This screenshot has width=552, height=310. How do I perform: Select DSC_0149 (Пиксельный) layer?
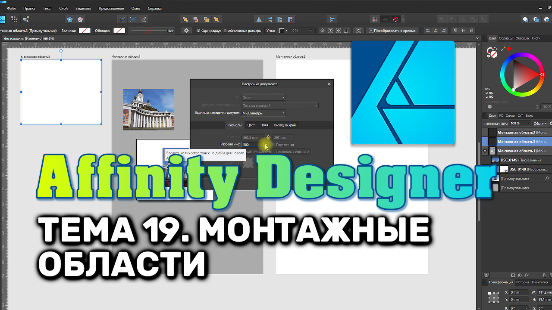coord(516,160)
